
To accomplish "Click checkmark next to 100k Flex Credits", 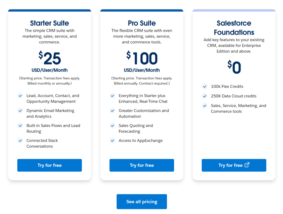I will click(205, 86).
